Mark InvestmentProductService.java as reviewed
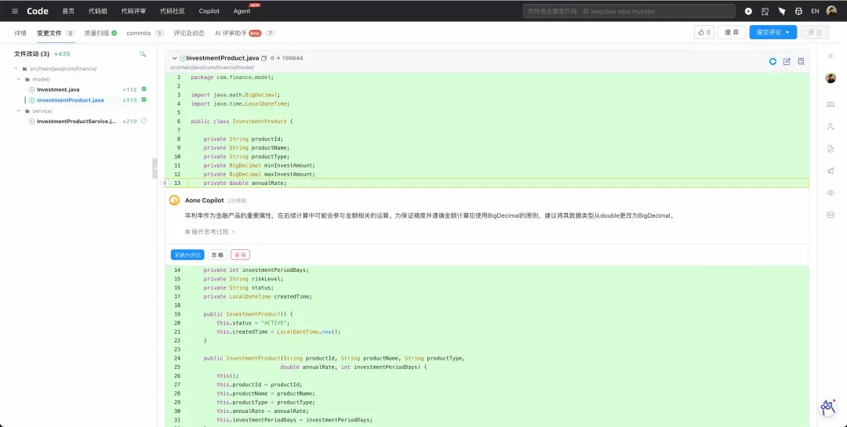Image resolution: width=847 pixels, height=427 pixels. (144, 121)
